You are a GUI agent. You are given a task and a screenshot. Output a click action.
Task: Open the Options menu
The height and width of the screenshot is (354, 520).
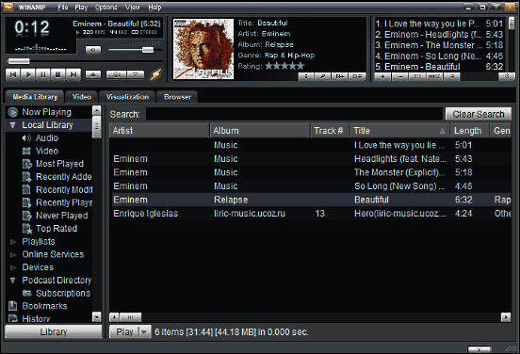click(106, 7)
